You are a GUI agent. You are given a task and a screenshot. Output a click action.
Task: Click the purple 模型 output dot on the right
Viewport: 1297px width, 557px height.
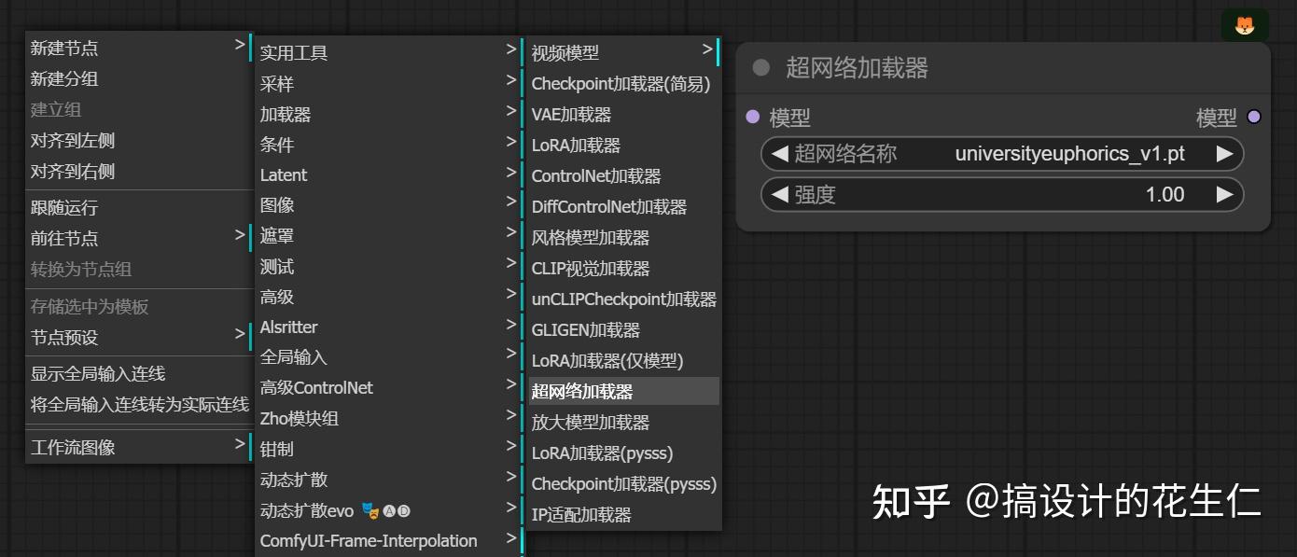pyautogui.click(x=1254, y=118)
